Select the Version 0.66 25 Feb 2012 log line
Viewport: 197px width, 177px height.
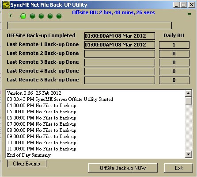tap(34, 93)
